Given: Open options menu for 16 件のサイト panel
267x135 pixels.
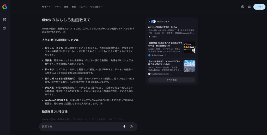Looking at the screenshot, I should point(194,21).
